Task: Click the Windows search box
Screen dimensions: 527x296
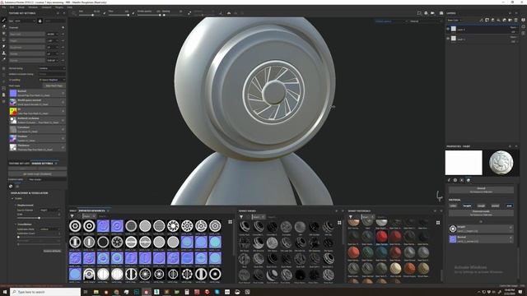Action: (45, 292)
